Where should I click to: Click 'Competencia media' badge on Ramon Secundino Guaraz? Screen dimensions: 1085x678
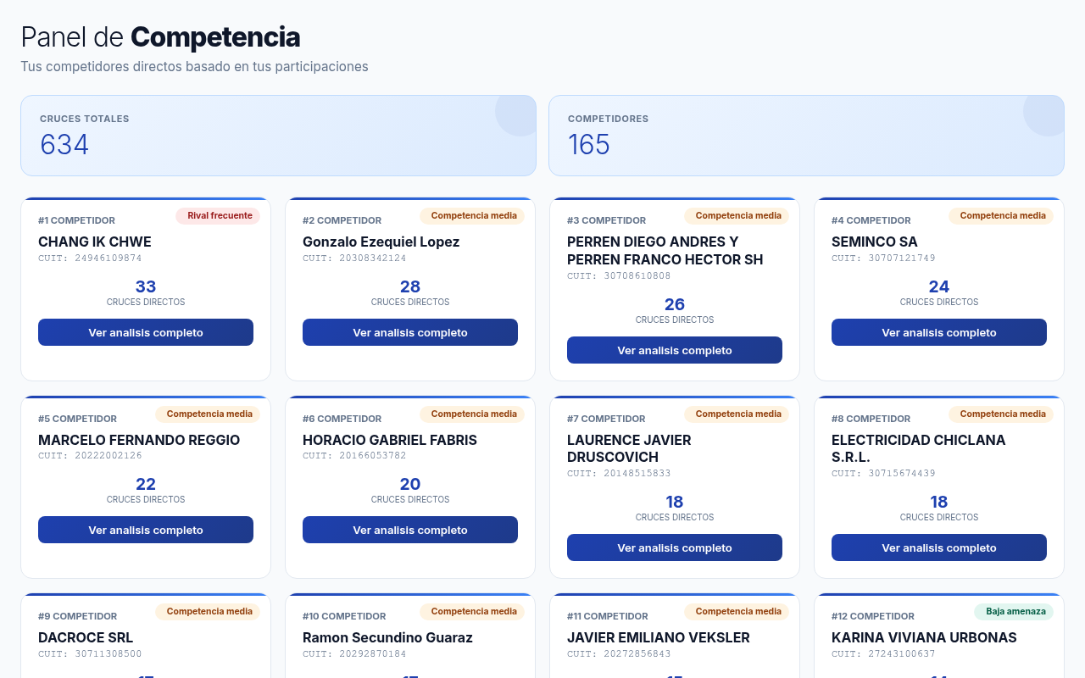coord(472,611)
